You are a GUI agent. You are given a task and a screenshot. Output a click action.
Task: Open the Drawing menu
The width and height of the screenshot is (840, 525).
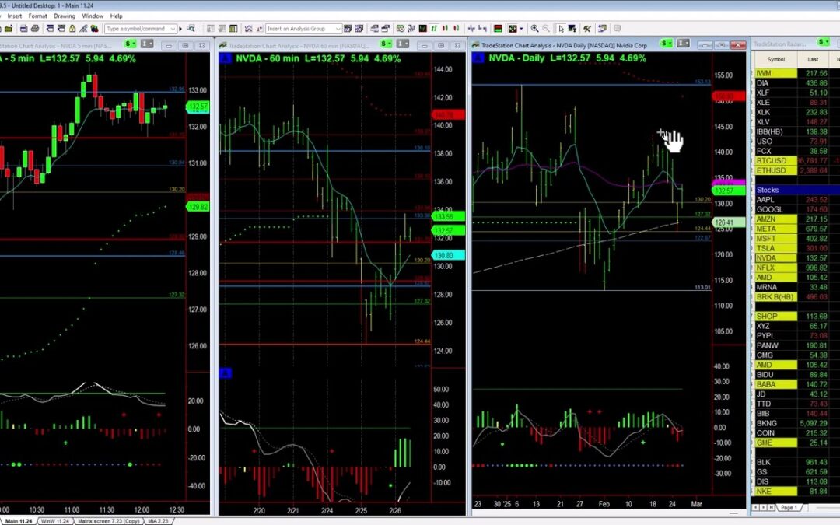click(x=64, y=16)
